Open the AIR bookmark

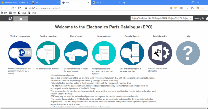(12, 13)
